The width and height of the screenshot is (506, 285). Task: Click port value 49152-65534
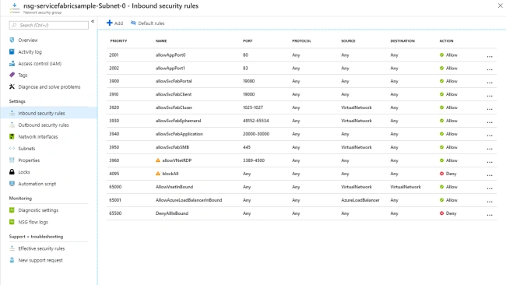[x=255, y=121]
